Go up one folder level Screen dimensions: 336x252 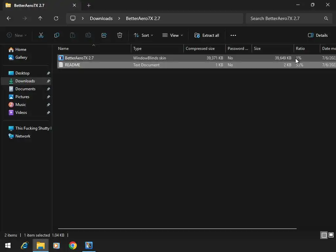tap(40, 18)
